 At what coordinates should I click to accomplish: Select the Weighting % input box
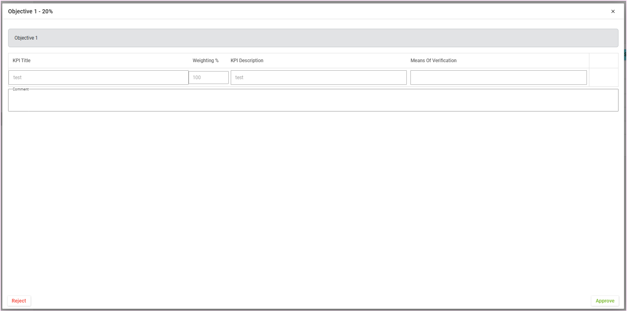click(208, 78)
